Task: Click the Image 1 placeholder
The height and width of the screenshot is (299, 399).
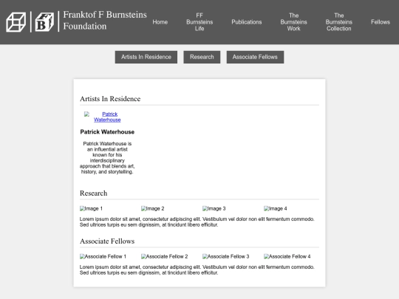Action: 91,209
